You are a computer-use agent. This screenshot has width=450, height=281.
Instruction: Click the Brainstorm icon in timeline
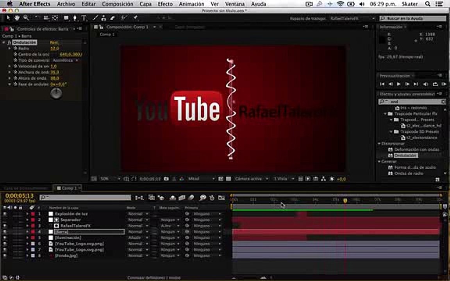point(203,197)
